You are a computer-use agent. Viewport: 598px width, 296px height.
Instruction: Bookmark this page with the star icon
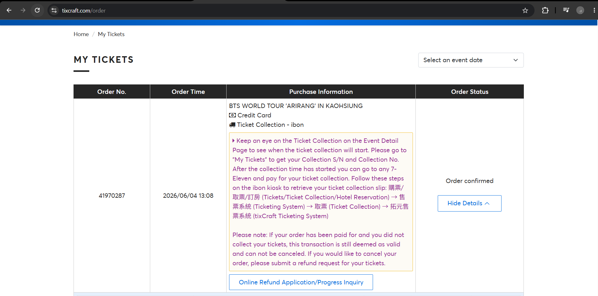(525, 10)
